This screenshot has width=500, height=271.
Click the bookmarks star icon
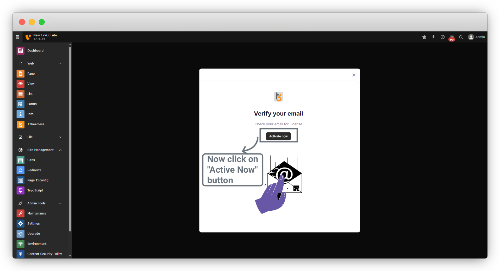click(x=424, y=37)
